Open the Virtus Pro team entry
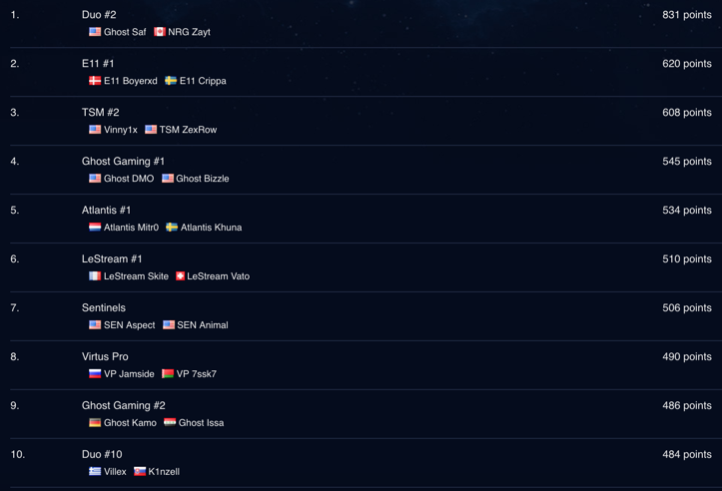The height and width of the screenshot is (491, 722). 105,356
